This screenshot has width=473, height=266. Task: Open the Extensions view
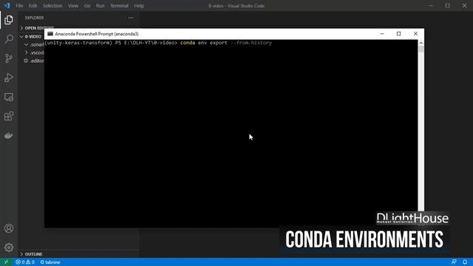point(9,116)
